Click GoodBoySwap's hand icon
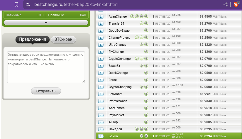This screenshot has height=139, width=242. (146, 30)
